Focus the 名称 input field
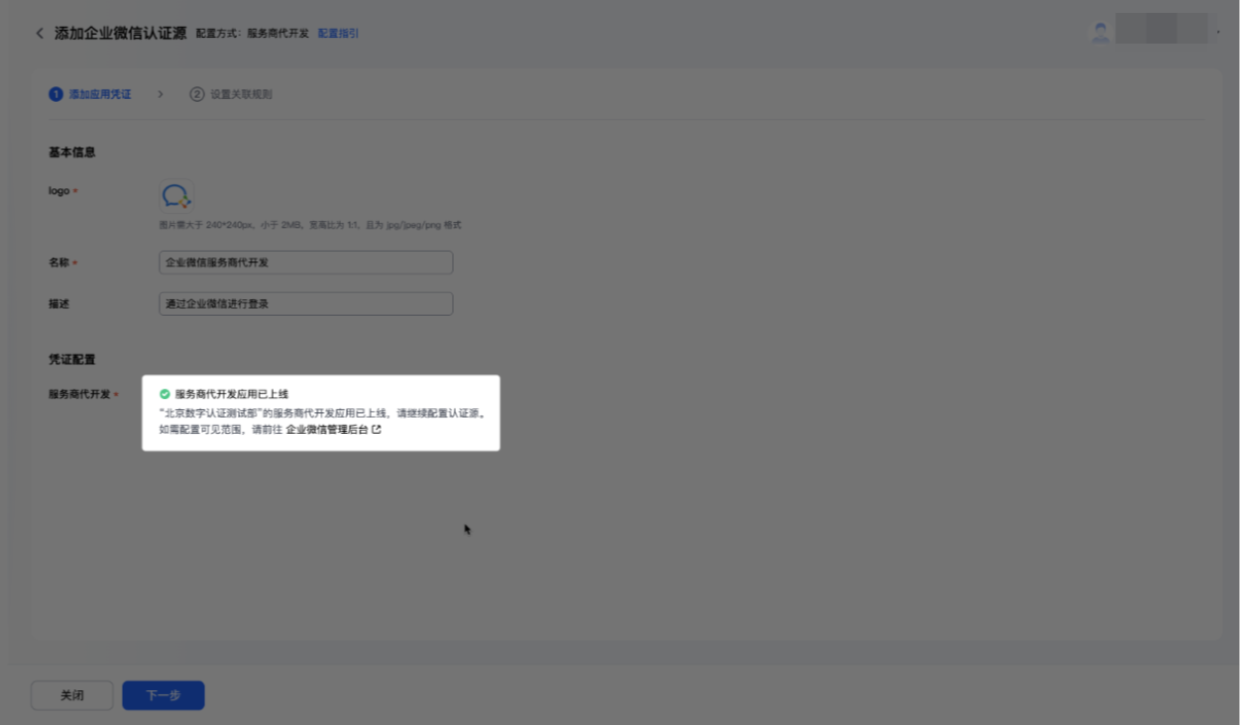This screenshot has width=1240, height=725. click(x=306, y=262)
